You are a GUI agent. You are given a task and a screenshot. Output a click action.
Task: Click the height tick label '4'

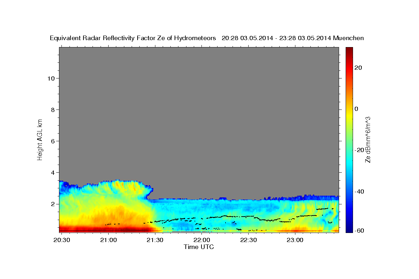(53, 172)
